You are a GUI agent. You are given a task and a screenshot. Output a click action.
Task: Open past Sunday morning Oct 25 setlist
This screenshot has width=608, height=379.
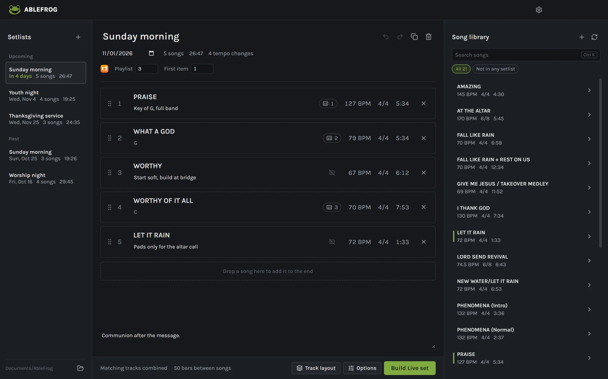46,155
